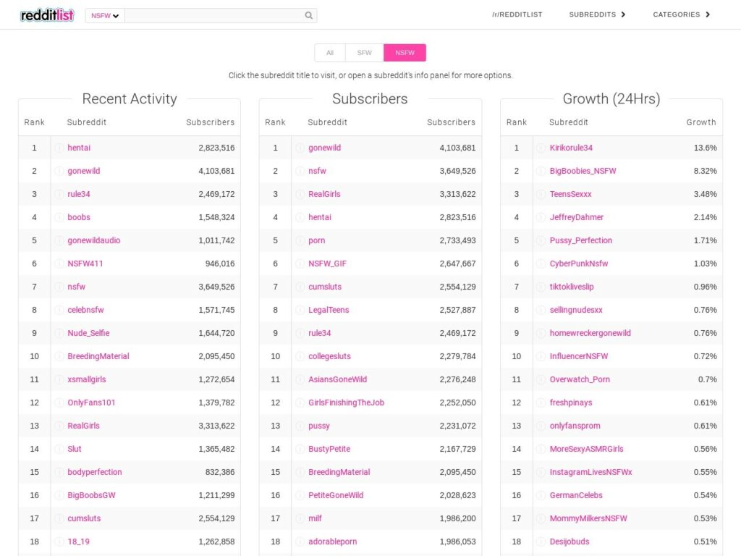741x556 pixels.
Task: Open the /r/REDDITLIST nav item
Action: point(517,14)
